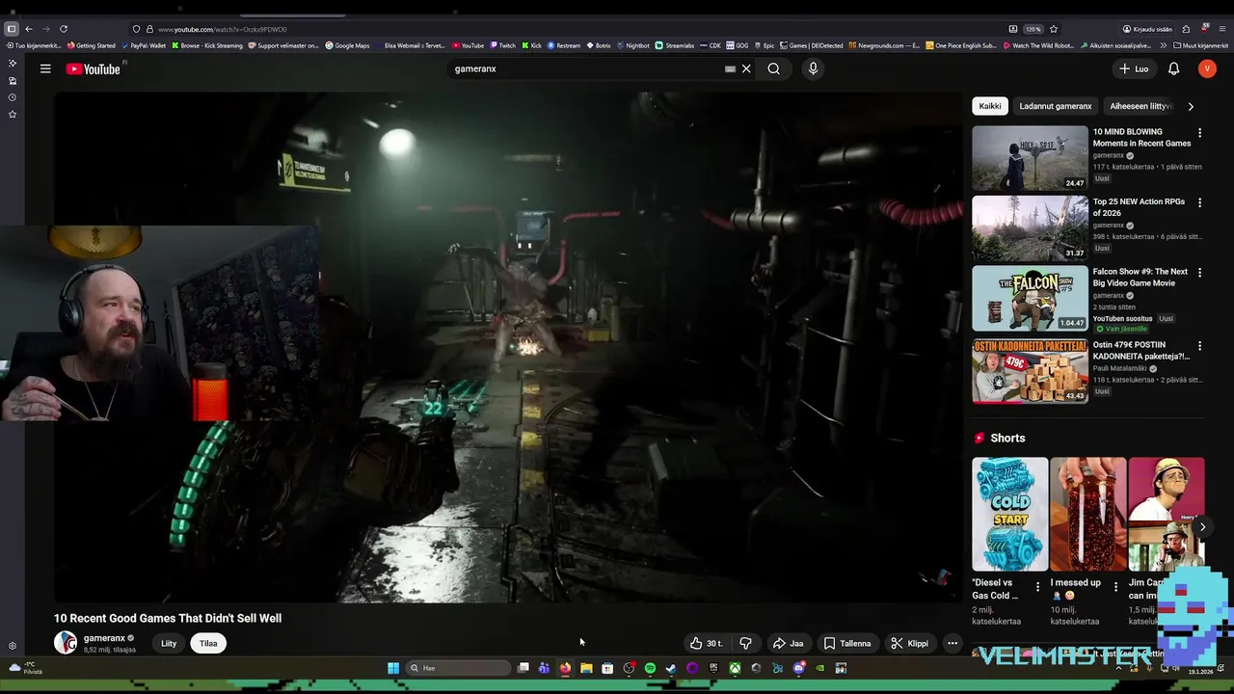Click the Liity join button

coord(169,643)
